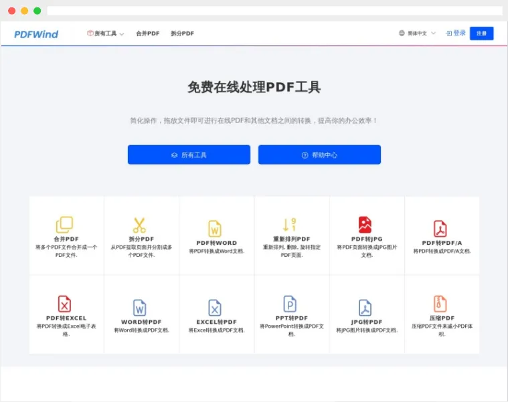
Task: Click the PDFWind logo
Action: click(36, 34)
